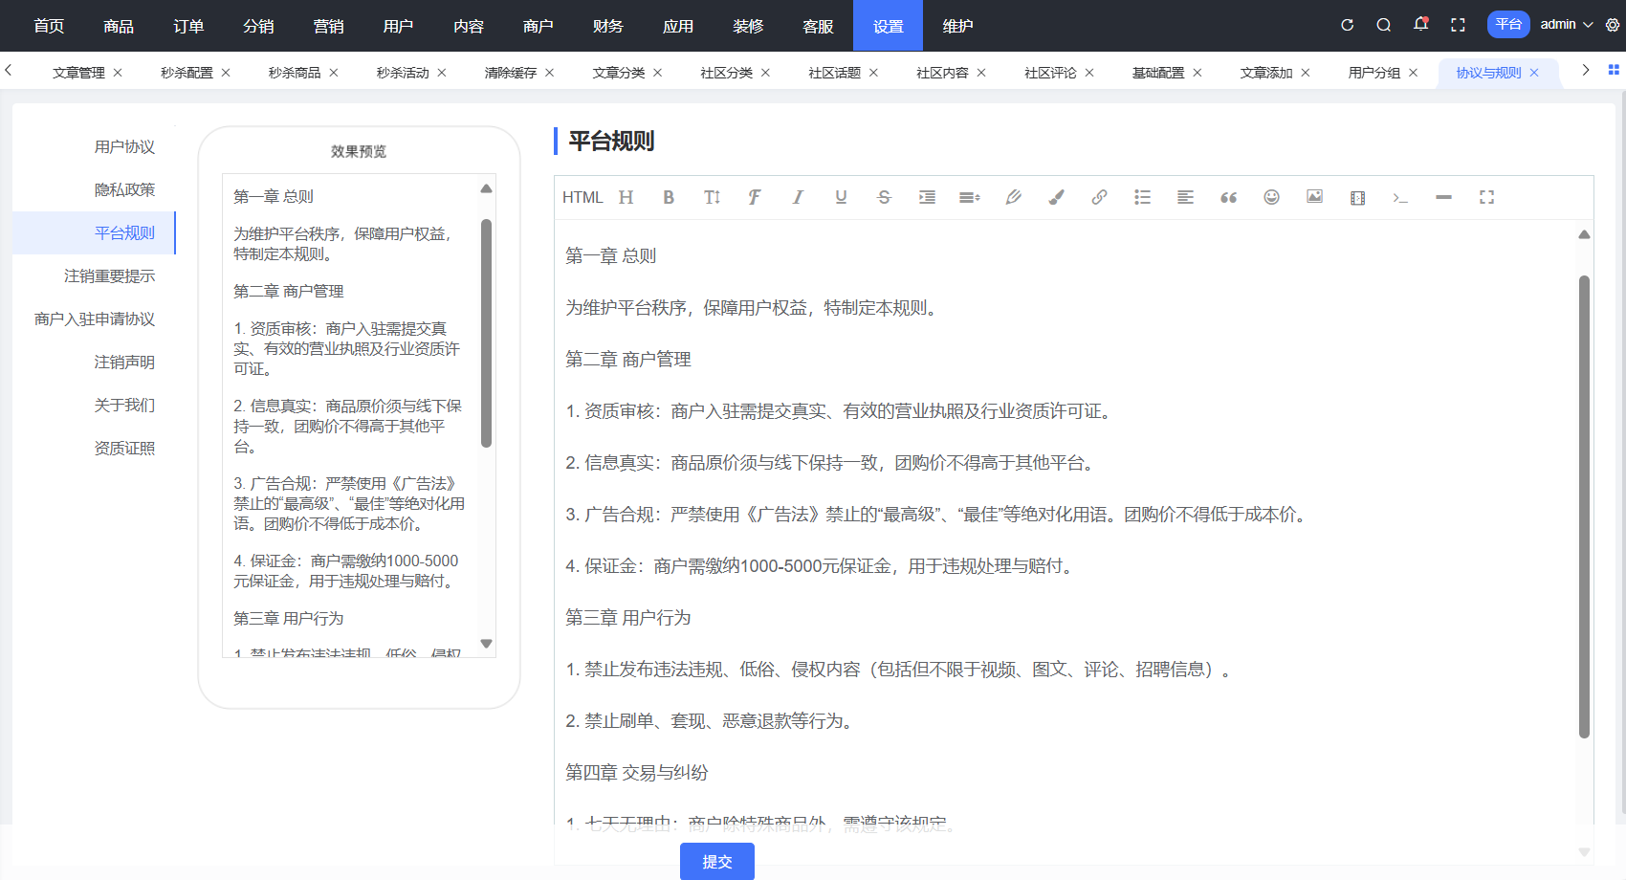
Task: Open the 商品 top menu
Action: 119,26
